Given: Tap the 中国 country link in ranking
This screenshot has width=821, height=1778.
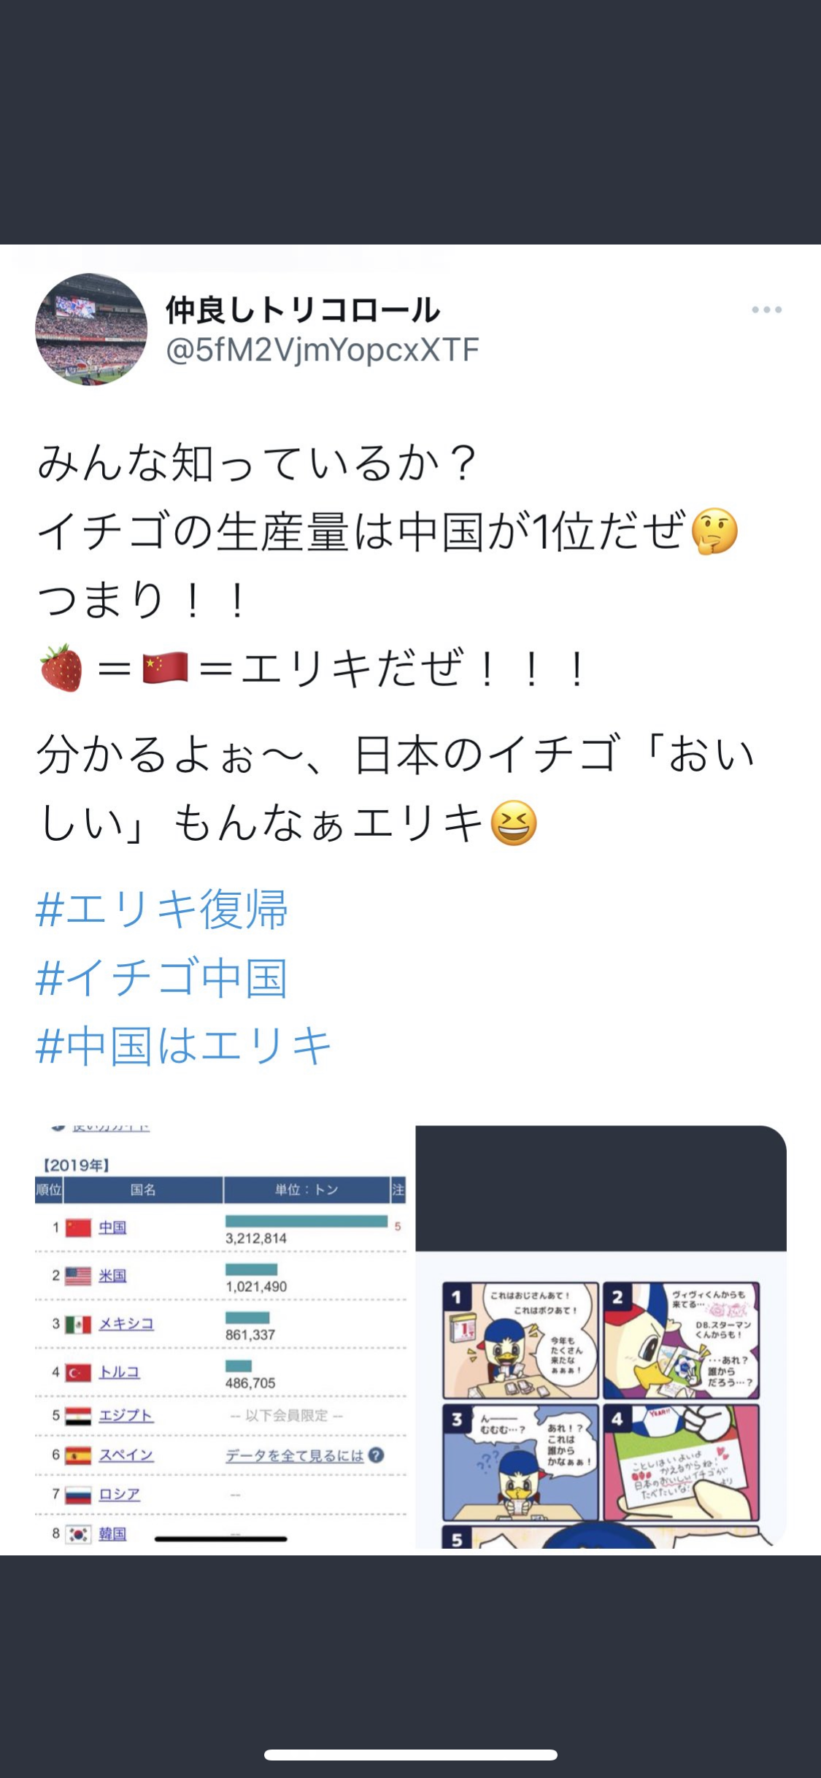Looking at the screenshot, I should pos(112,1227).
